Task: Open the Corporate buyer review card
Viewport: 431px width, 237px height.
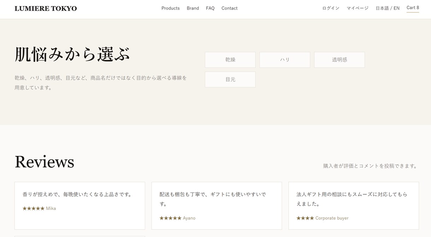Action: pyautogui.click(x=354, y=206)
